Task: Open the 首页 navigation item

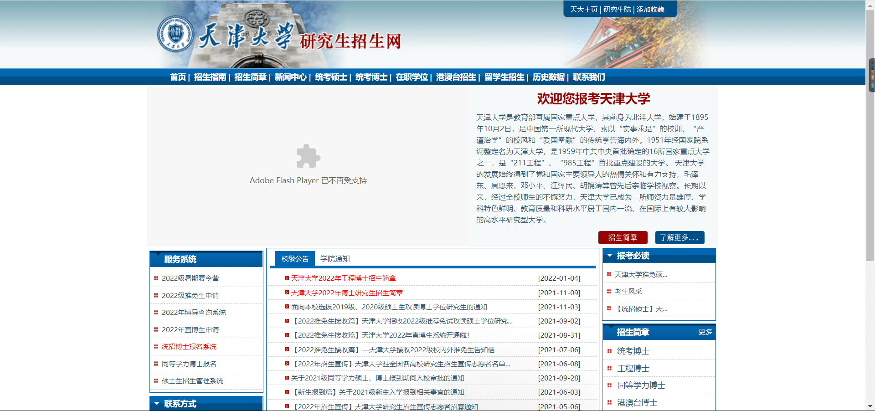Action: [x=178, y=77]
